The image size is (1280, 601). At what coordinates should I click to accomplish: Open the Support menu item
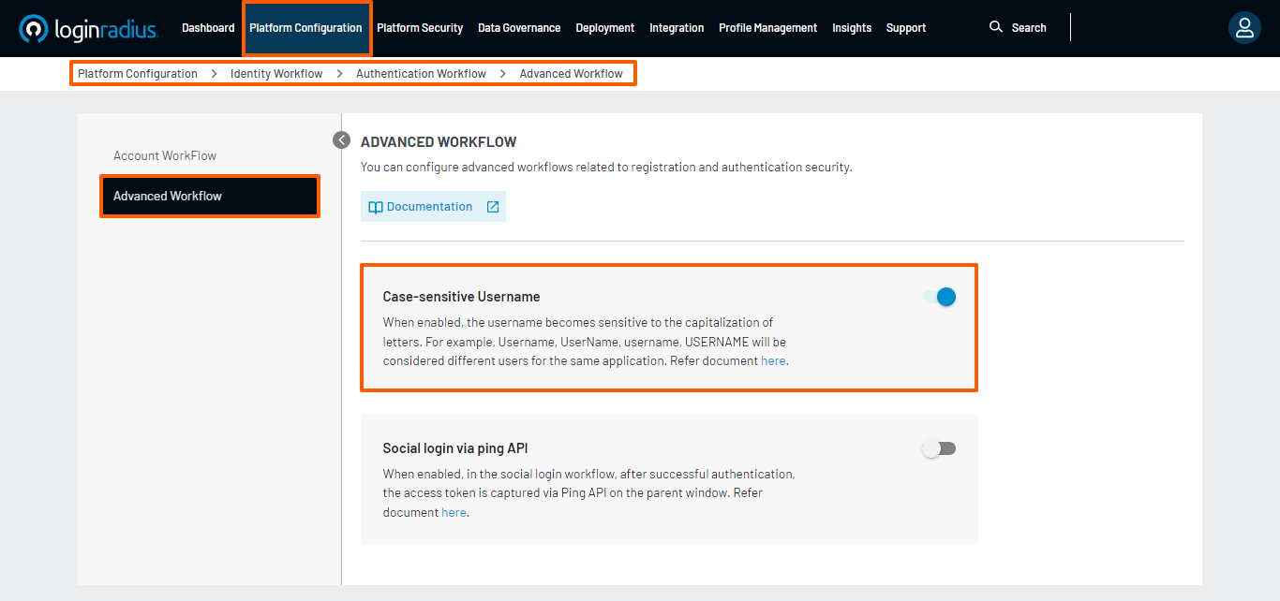(906, 27)
